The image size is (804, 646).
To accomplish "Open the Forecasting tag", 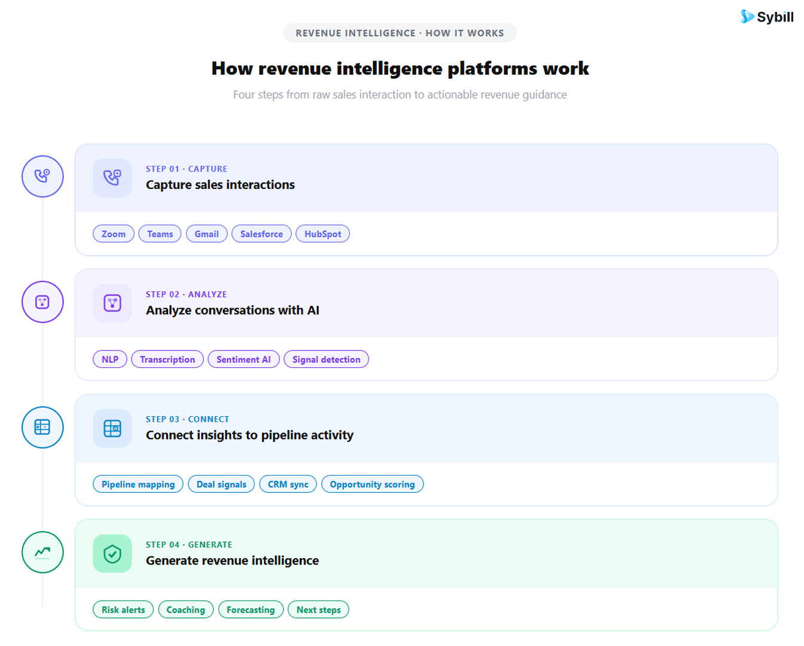I will 251,610.
